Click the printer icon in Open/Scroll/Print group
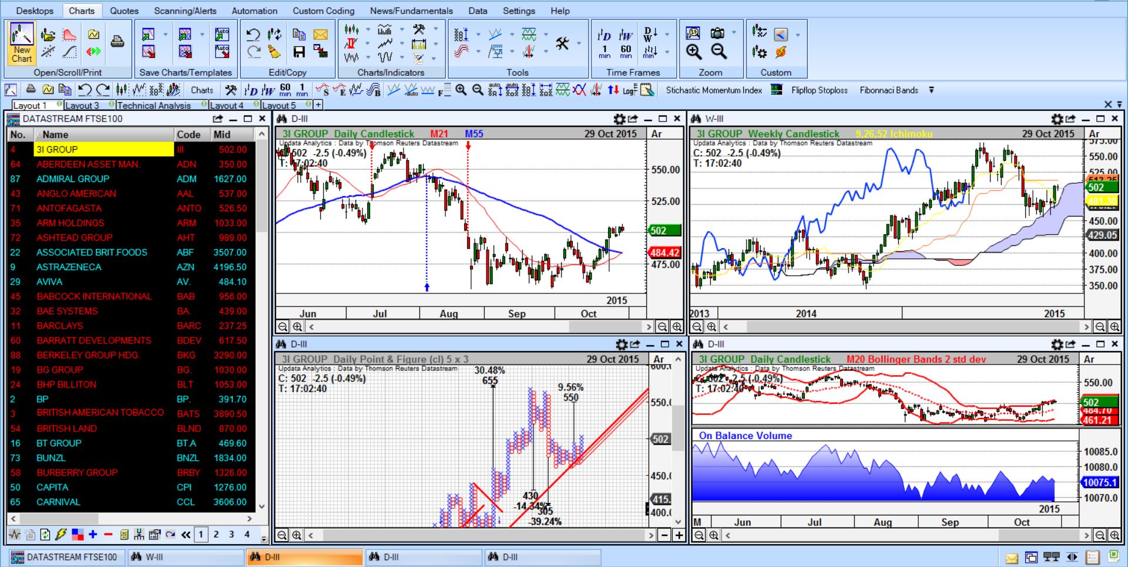 [117, 41]
